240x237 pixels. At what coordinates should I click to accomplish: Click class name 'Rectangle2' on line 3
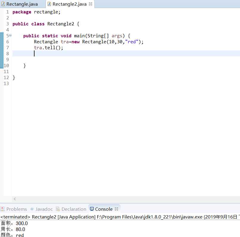coord(61,24)
